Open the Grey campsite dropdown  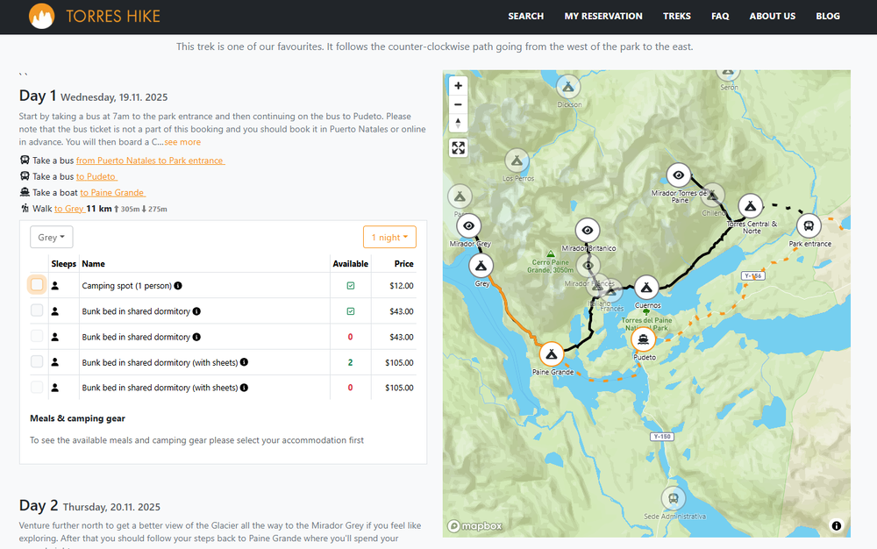tap(52, 238)
